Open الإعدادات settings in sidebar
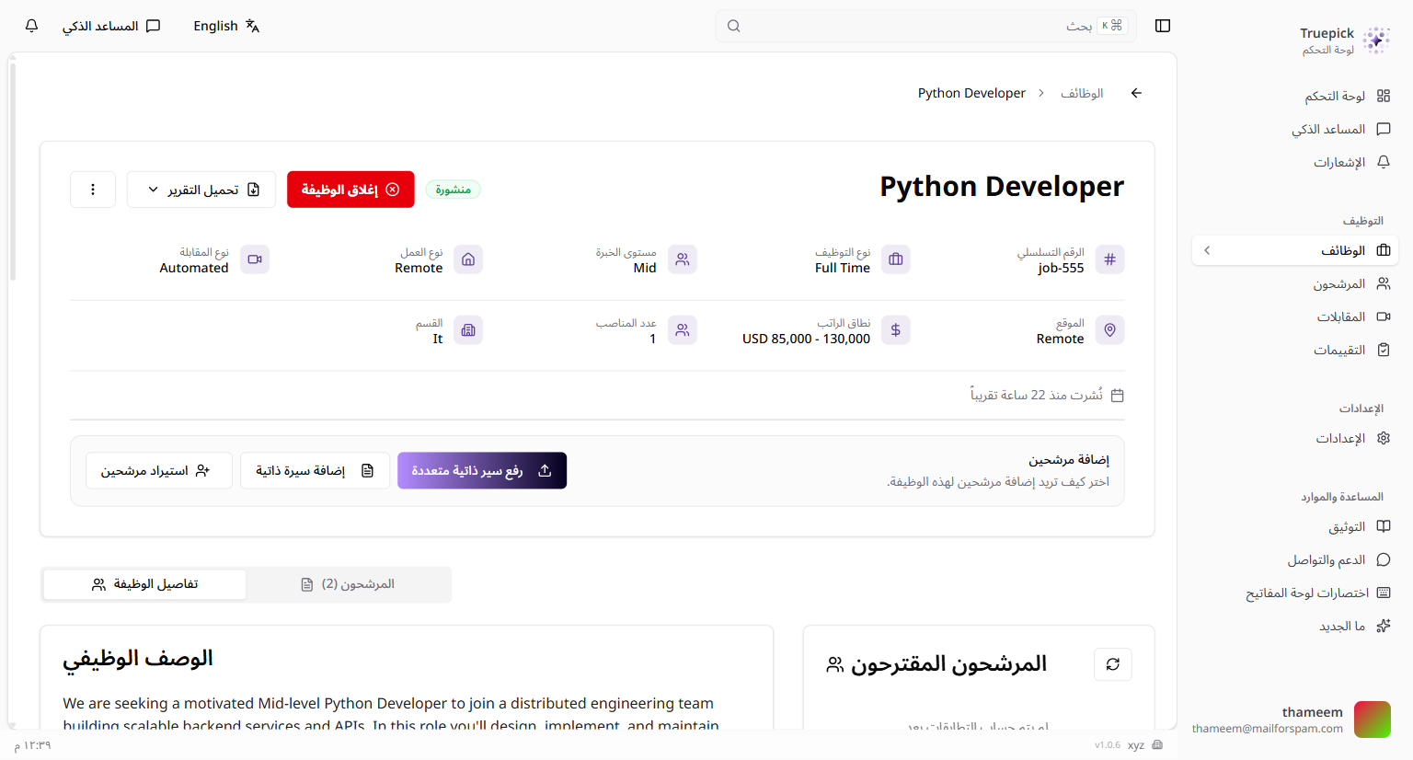The width and height of the screenshot is (1413, 760). coord(1352,439)
